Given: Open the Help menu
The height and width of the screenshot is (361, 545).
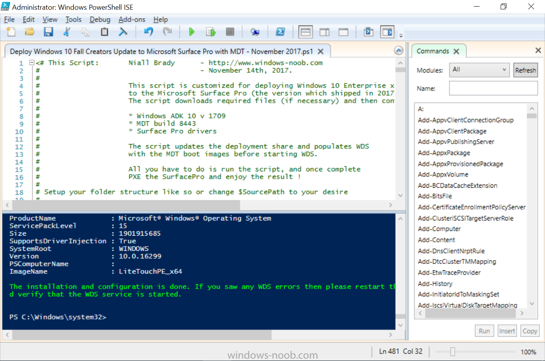Looking at the screenshot, I should [x=160, y=19].
